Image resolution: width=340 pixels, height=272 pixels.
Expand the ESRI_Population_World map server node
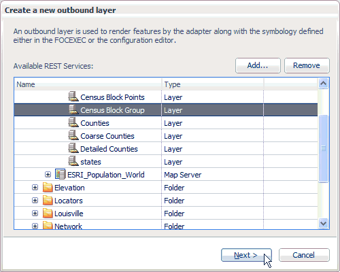[48, 174]
